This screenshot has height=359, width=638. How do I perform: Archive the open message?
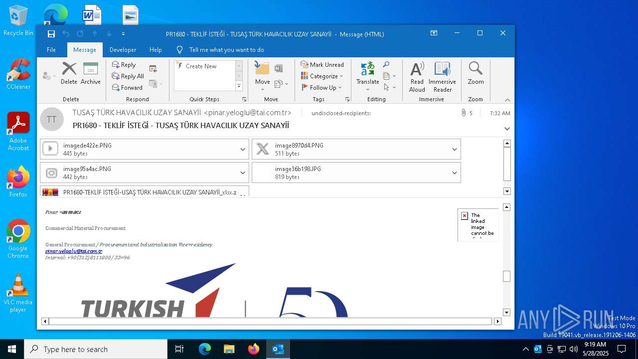(x=90, y=73)
